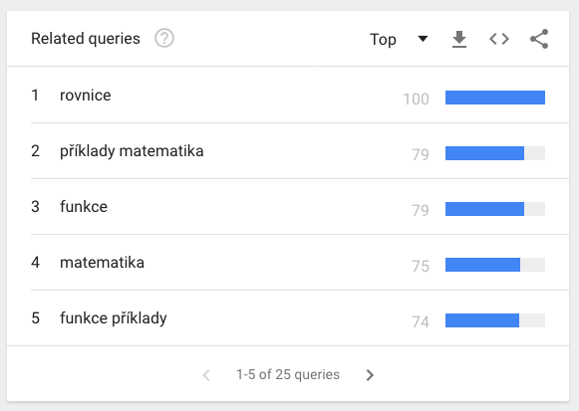Click the share icon
Image resolution: width=579 pixels, height=411 pixels.
pos(539,39)
